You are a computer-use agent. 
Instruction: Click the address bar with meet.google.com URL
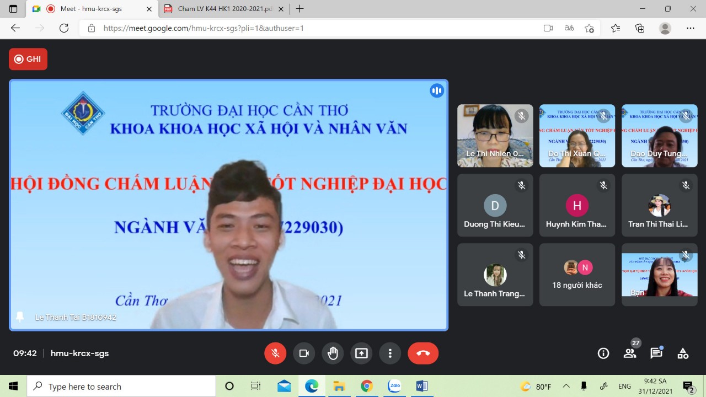point(309,28)
